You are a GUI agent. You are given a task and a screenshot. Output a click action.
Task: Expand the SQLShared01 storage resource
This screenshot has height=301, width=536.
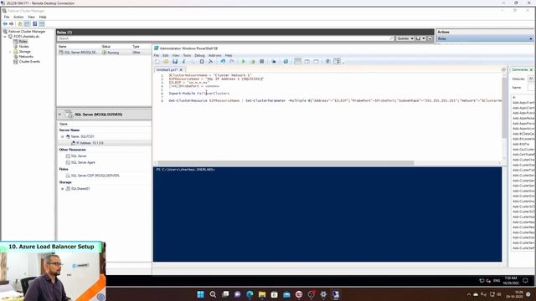tap(63, 189)
